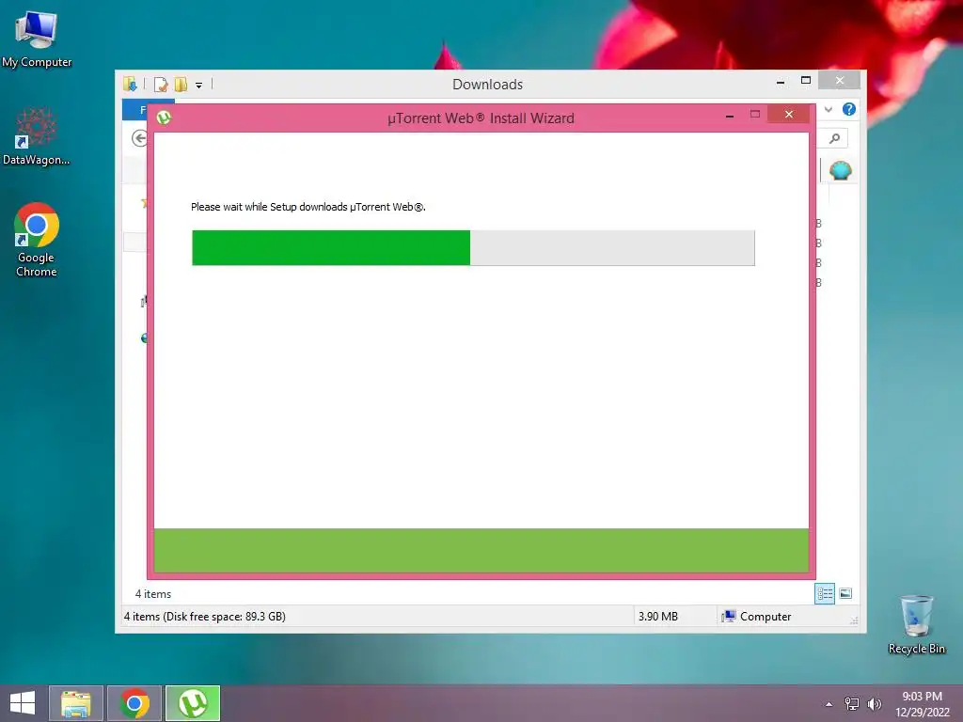Screen dimensions: 963x722
Task: Close the Downloads window
Action: [840, 81]
